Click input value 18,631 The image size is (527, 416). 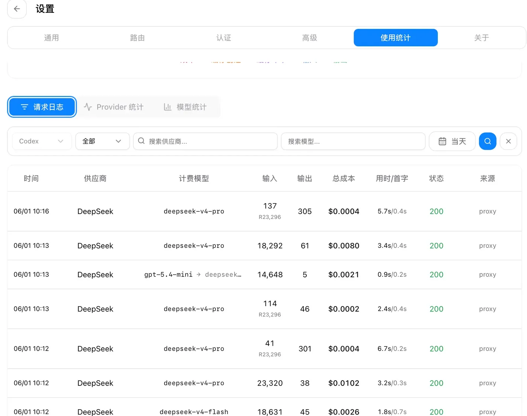click(x=270, y=412)
